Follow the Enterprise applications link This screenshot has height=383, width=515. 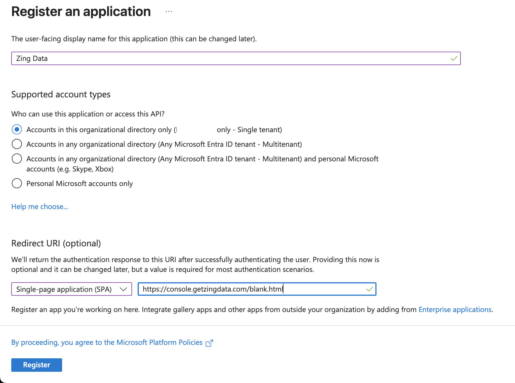coord(455,309)
